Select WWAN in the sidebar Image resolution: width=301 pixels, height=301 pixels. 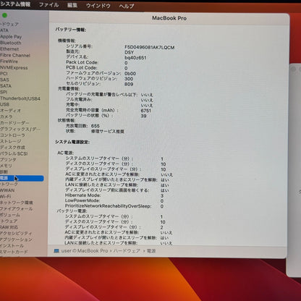pos(7,190)
